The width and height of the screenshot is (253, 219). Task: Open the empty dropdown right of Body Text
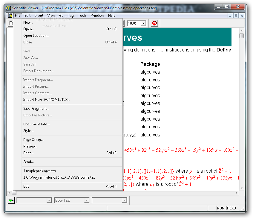124,200
